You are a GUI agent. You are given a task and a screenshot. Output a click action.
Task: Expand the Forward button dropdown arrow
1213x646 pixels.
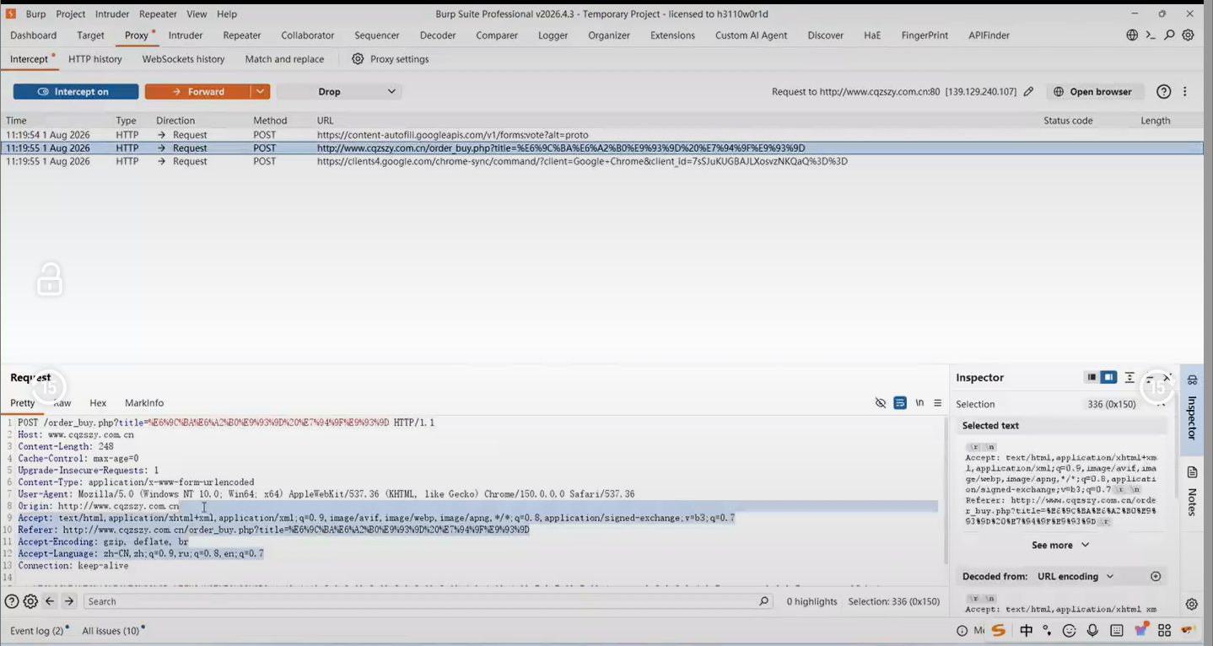tap(260, 92)
